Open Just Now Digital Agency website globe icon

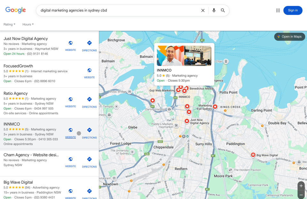coord(70,43)
